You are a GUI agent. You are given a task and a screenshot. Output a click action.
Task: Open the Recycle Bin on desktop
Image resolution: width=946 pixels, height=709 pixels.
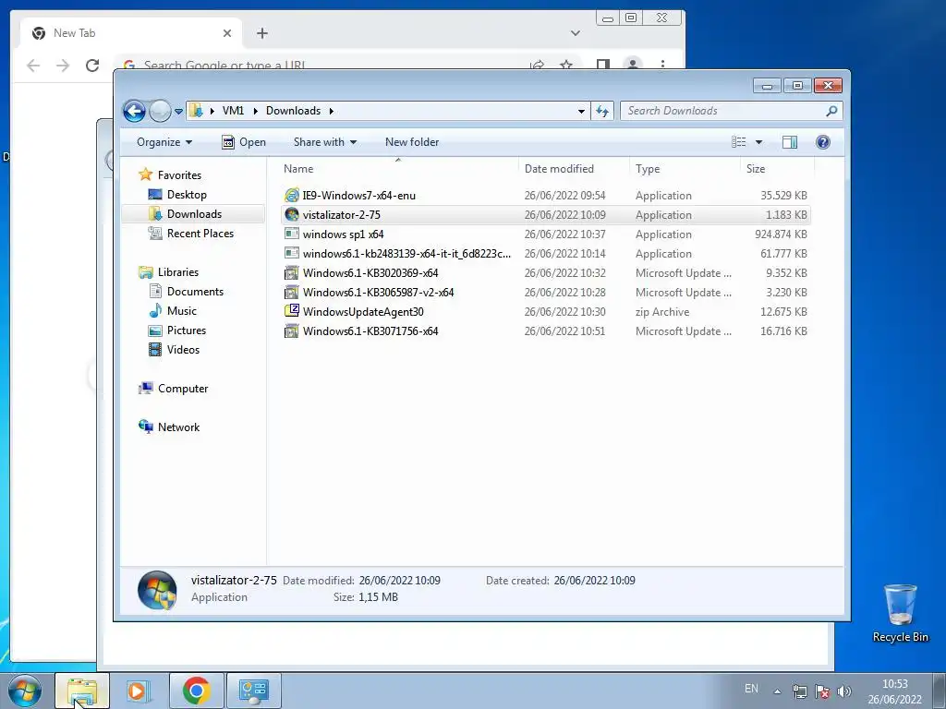[x=900, y=613]
